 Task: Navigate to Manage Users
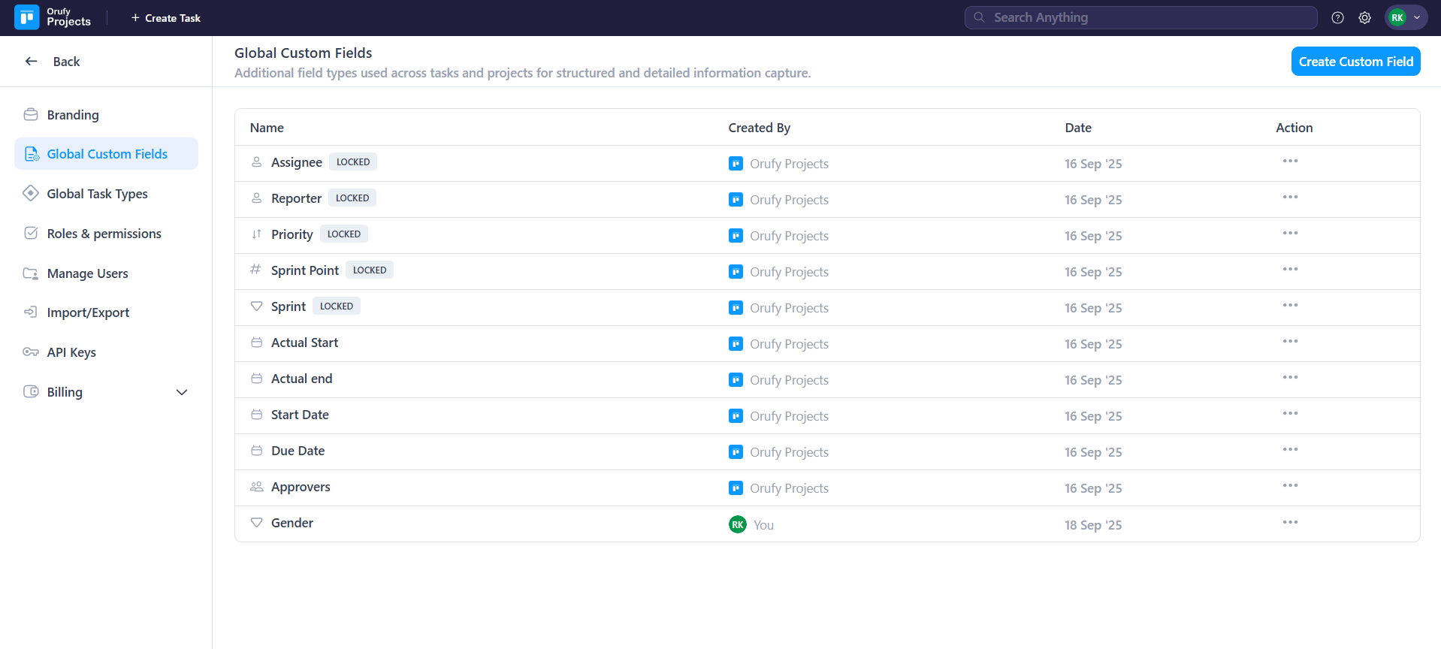[87, 273]
